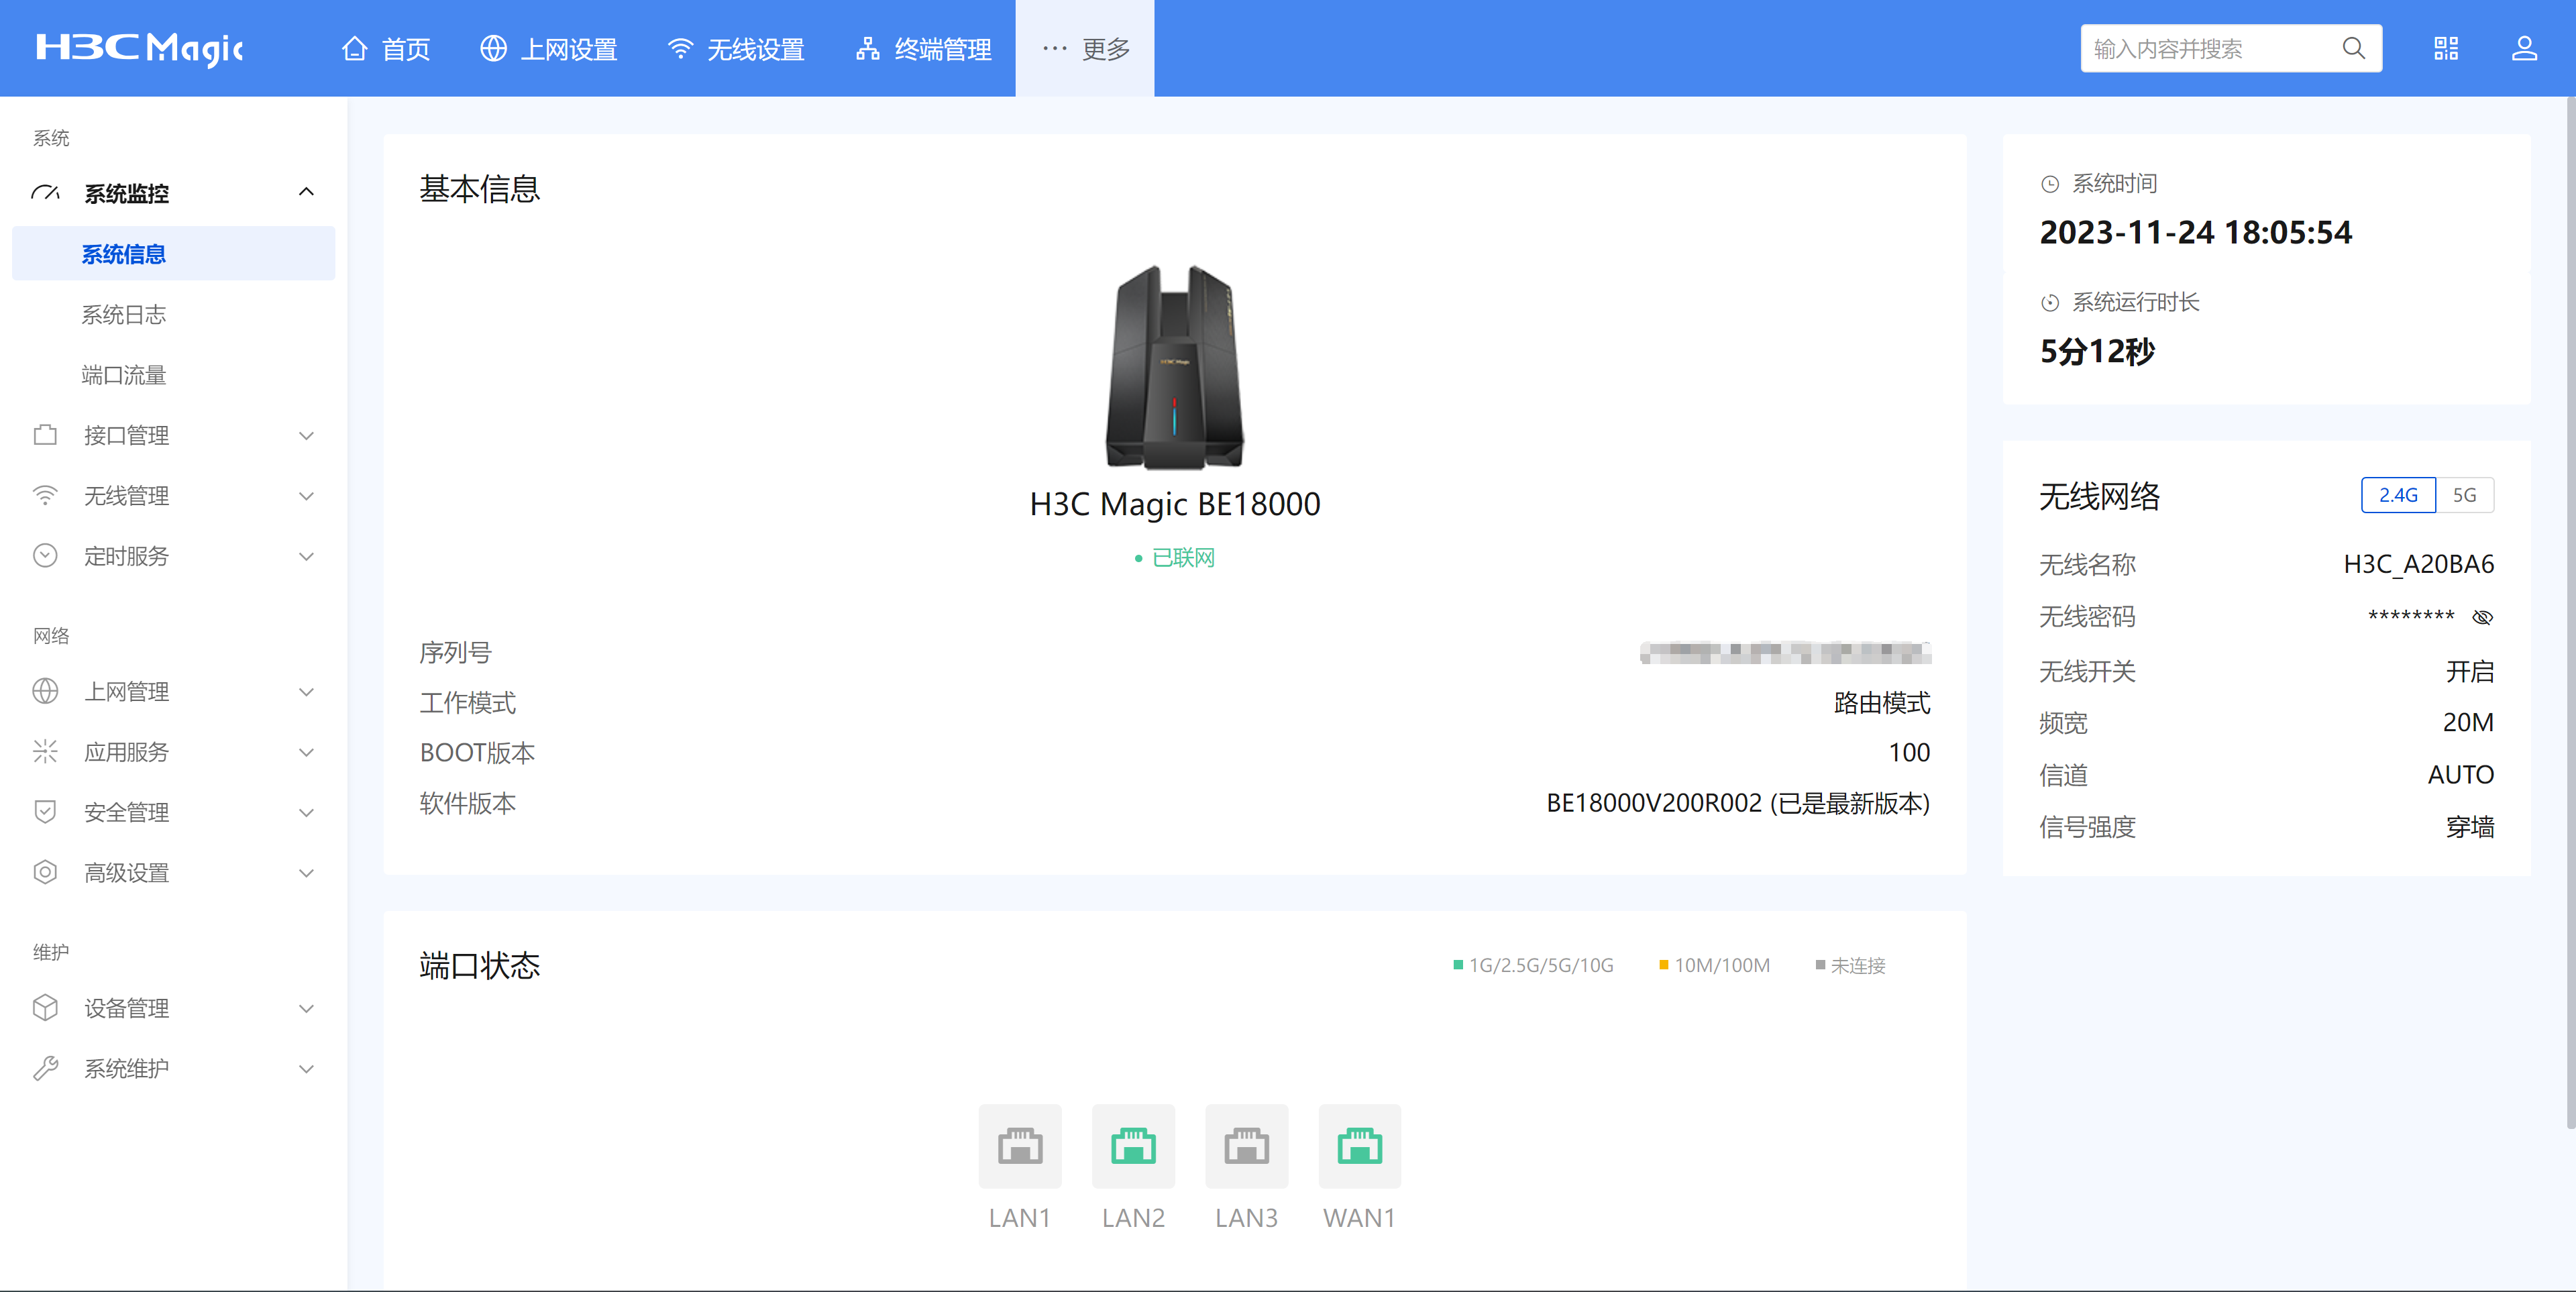This screenshot has height=1292, width=2576.
Task: Click the WAN1 port icon
Action: [1359, 1146]
